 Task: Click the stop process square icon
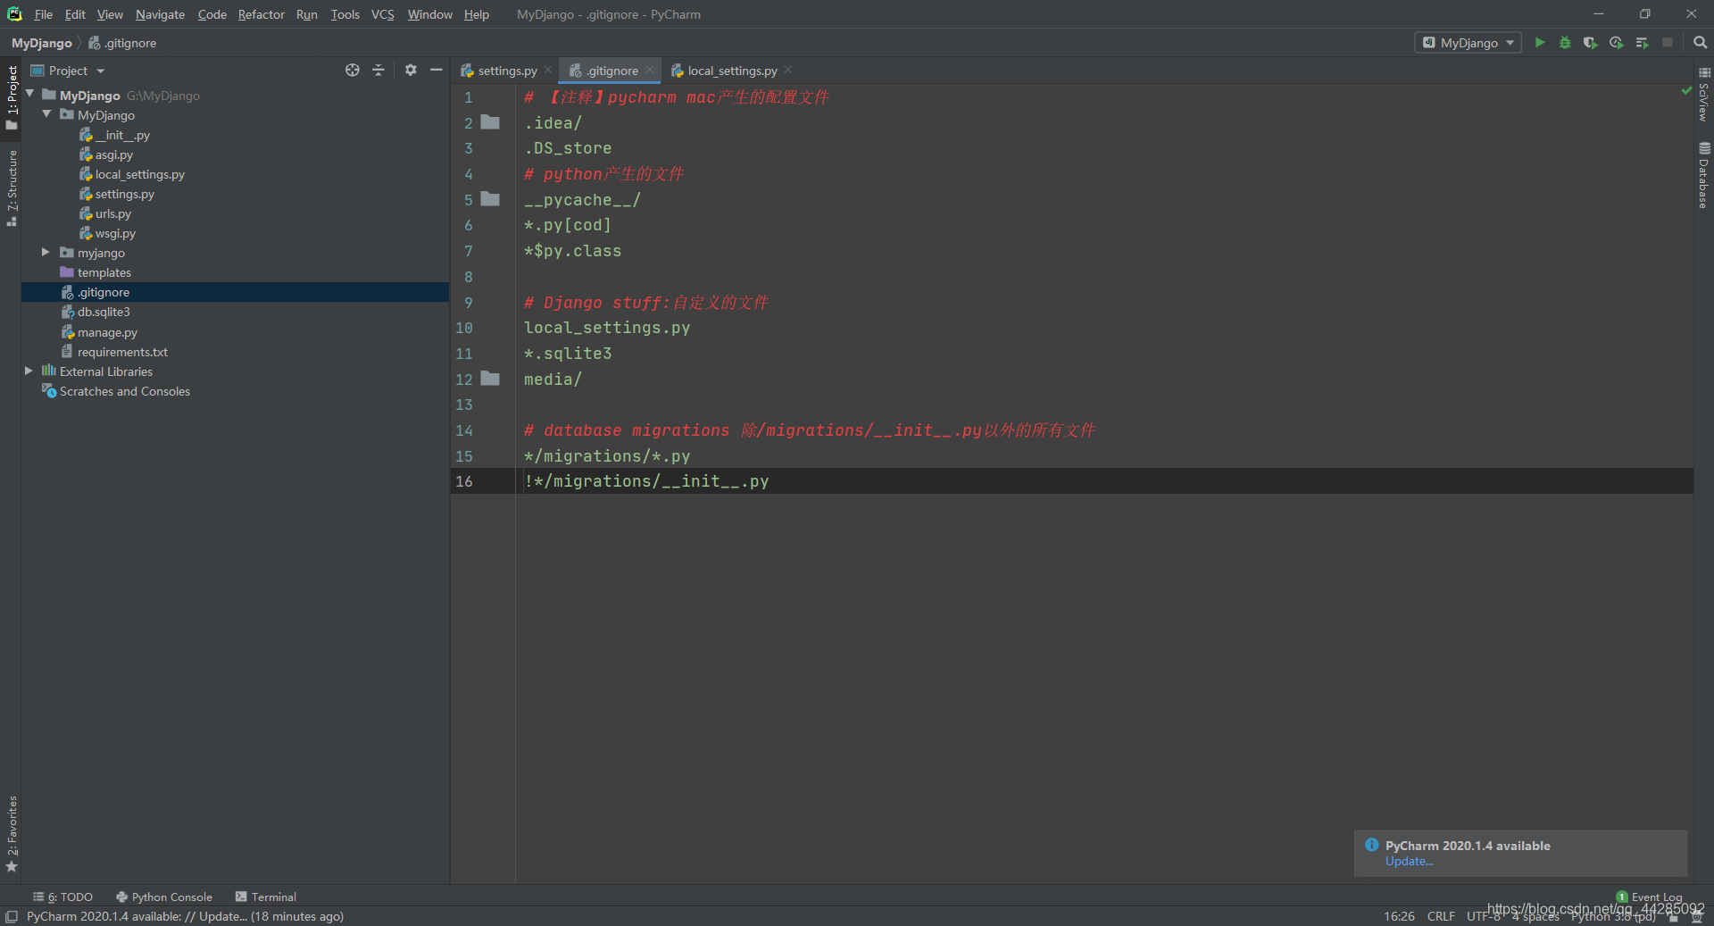(x=1667, y=43)
